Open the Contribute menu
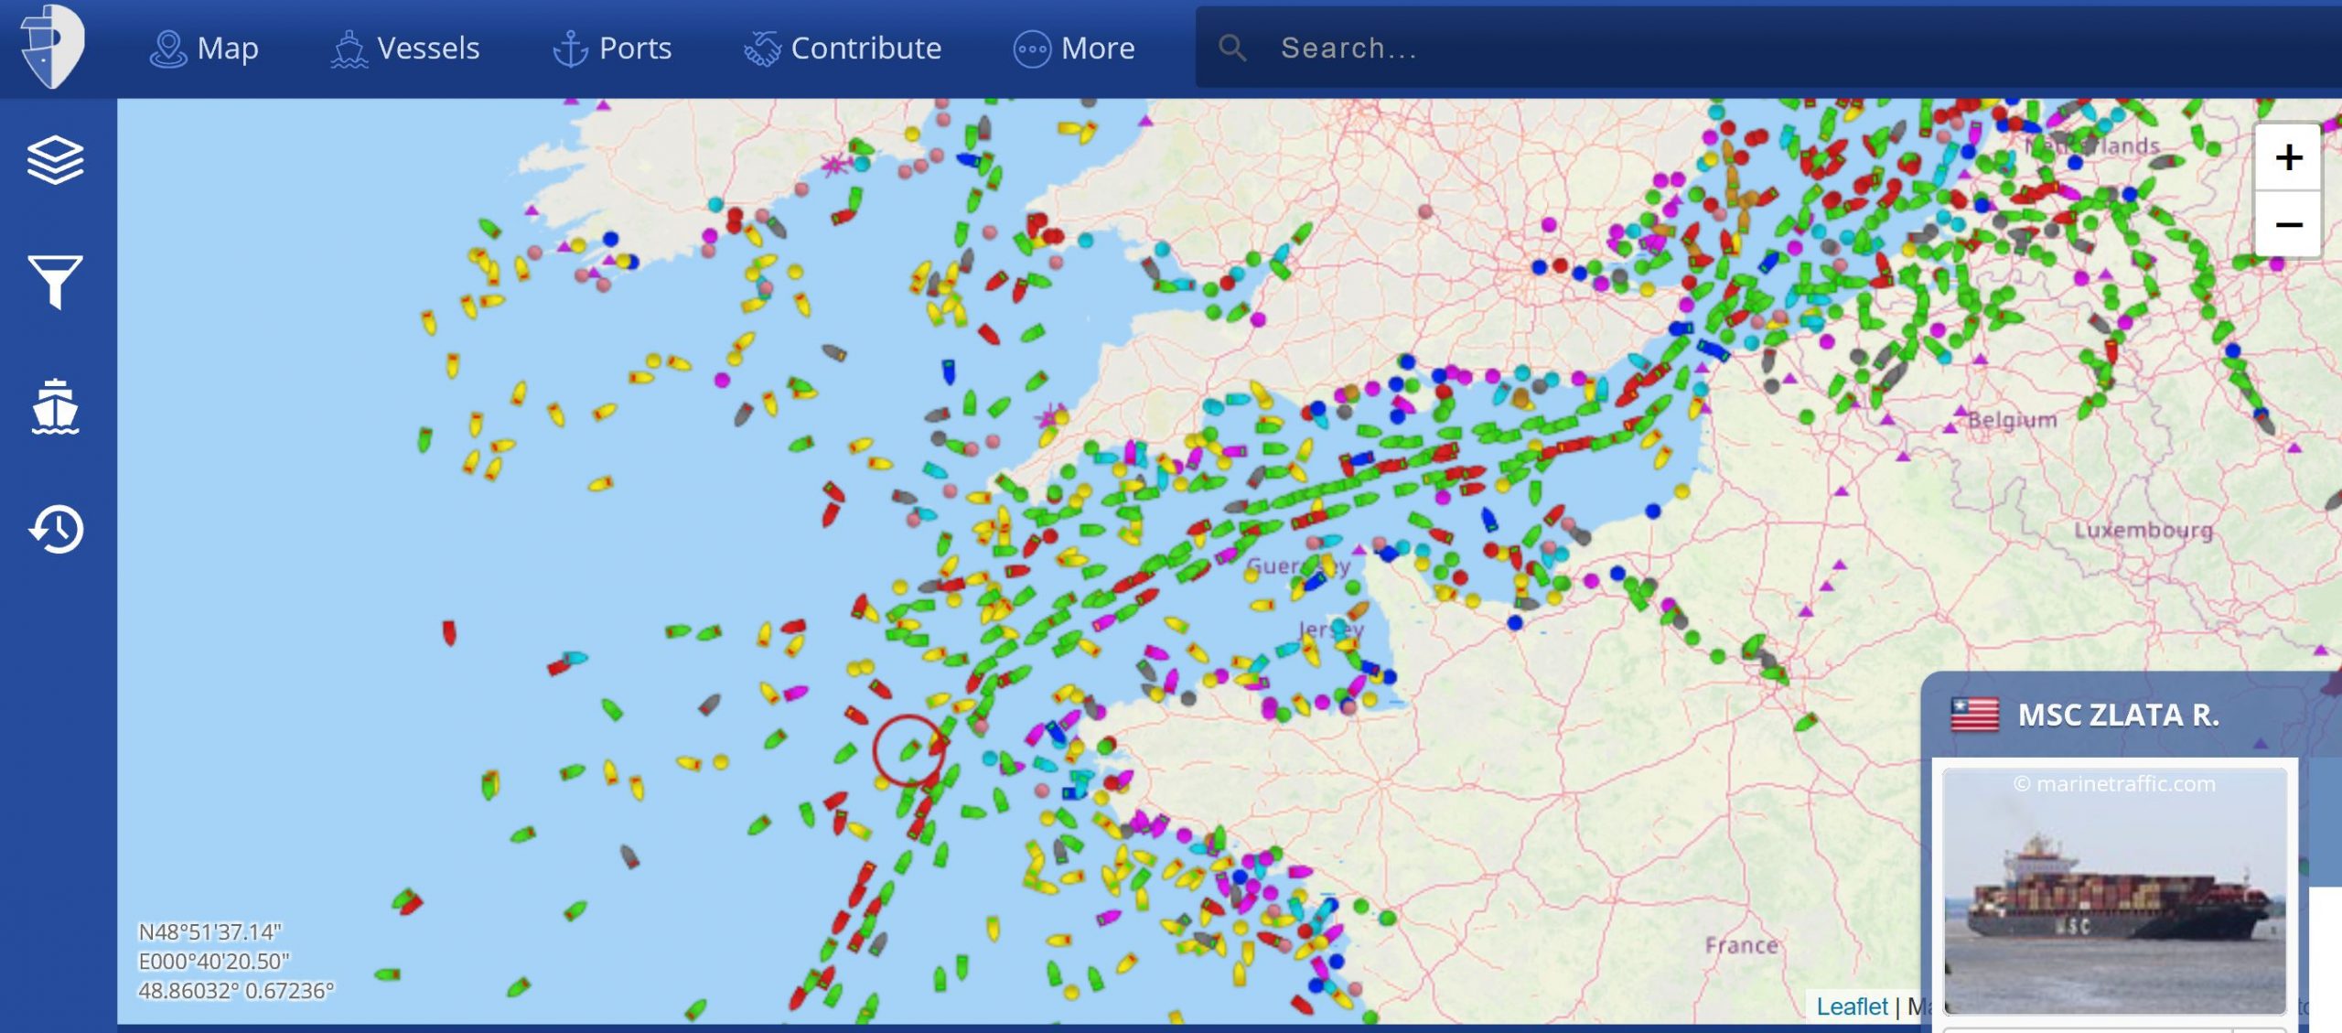 pyautogui.click(x=842, y=48)
